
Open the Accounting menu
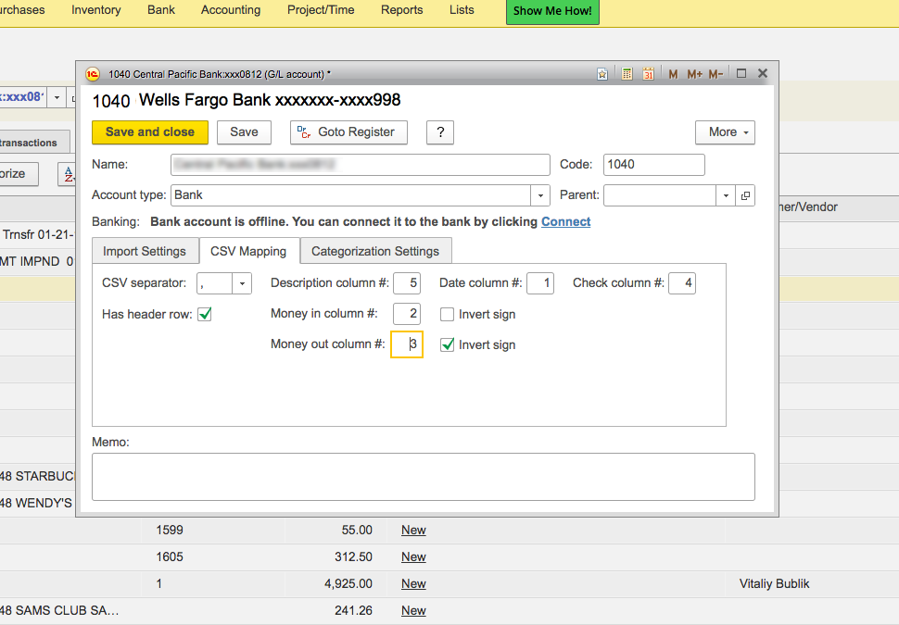tap(231, 10)
